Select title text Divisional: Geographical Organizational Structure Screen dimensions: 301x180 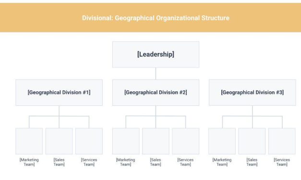(x=156, y=18)
